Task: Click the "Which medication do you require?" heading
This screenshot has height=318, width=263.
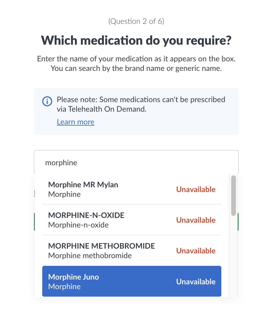Action: tap(136, 40)
